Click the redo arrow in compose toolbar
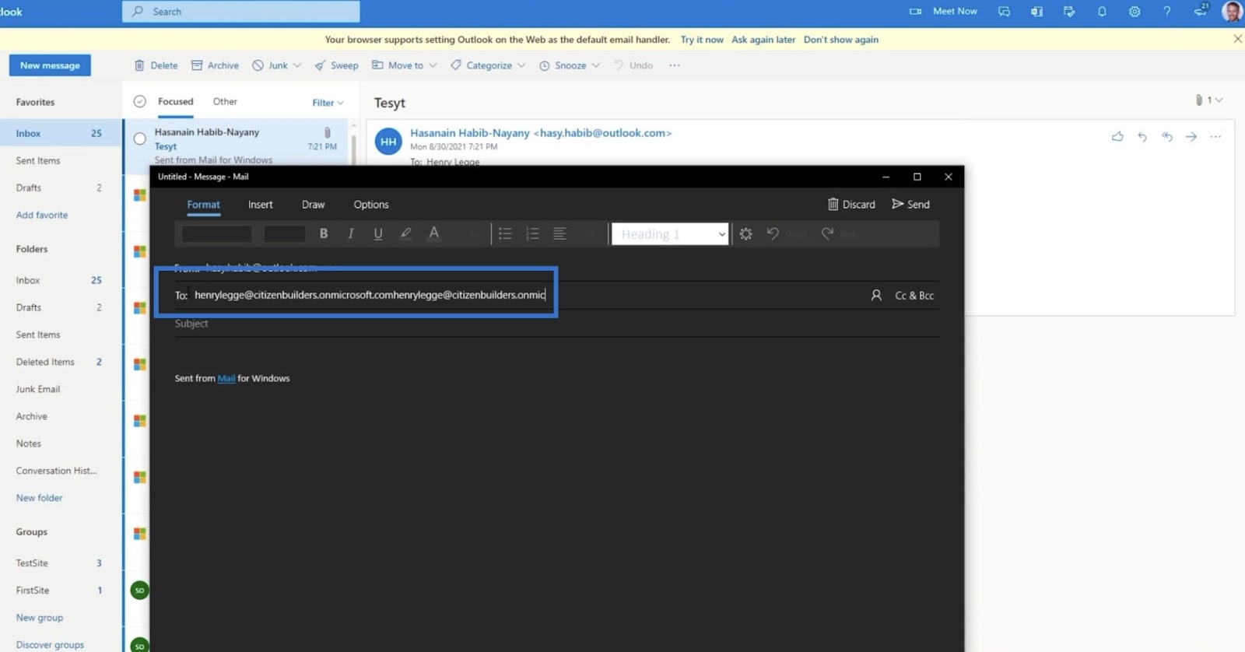1245x652 pixels. coord(827,233)
